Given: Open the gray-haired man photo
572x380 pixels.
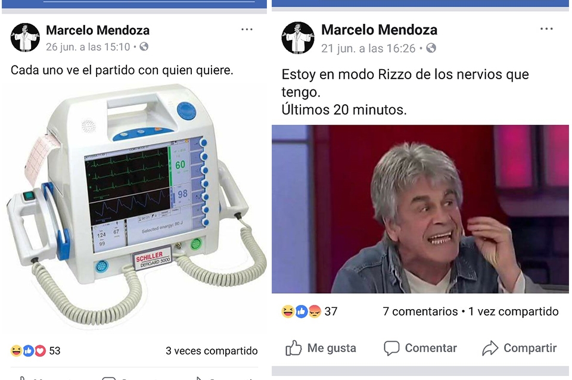Looking at the screenshot, I should (420, 209).
